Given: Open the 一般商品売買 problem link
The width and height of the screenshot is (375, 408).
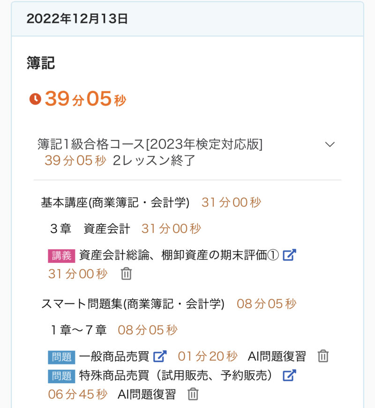Looking at the screenshot, I should coord(114,356).
